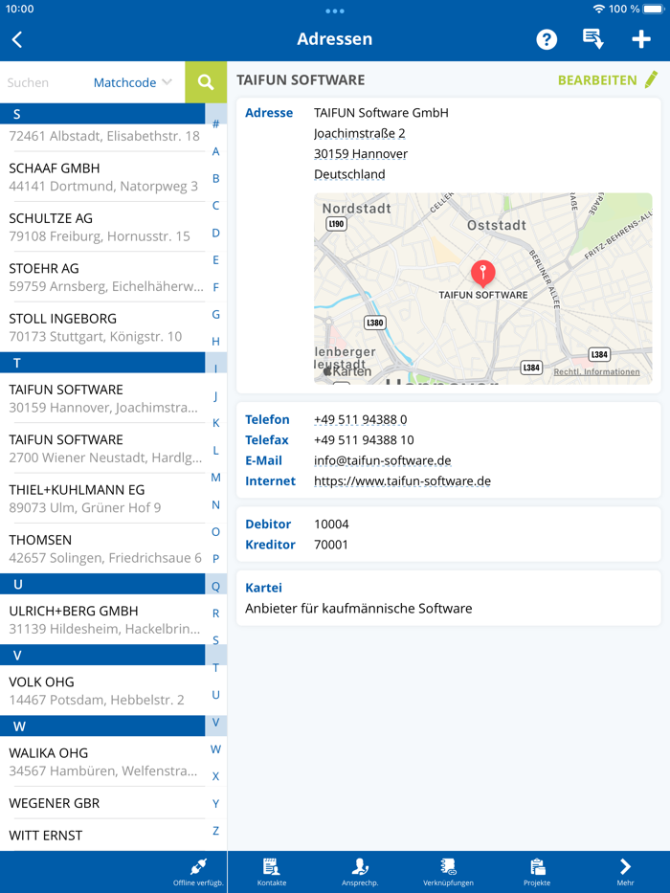Screen dimensions: 670x893
Task: Click BEARBEITEN to edit the address
Action: click(x=597, y=80)
